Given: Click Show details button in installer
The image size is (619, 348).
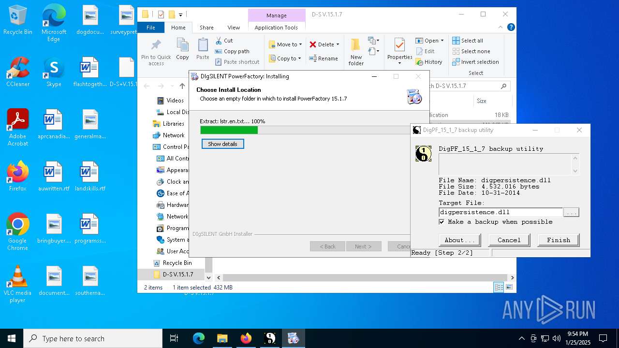Looking at the screenshot, I should [x=223, y=144].
